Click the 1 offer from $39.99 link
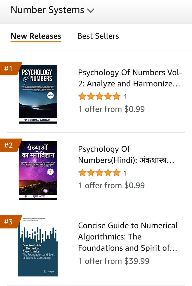This screenshot has width=192, height=286. 114,261
